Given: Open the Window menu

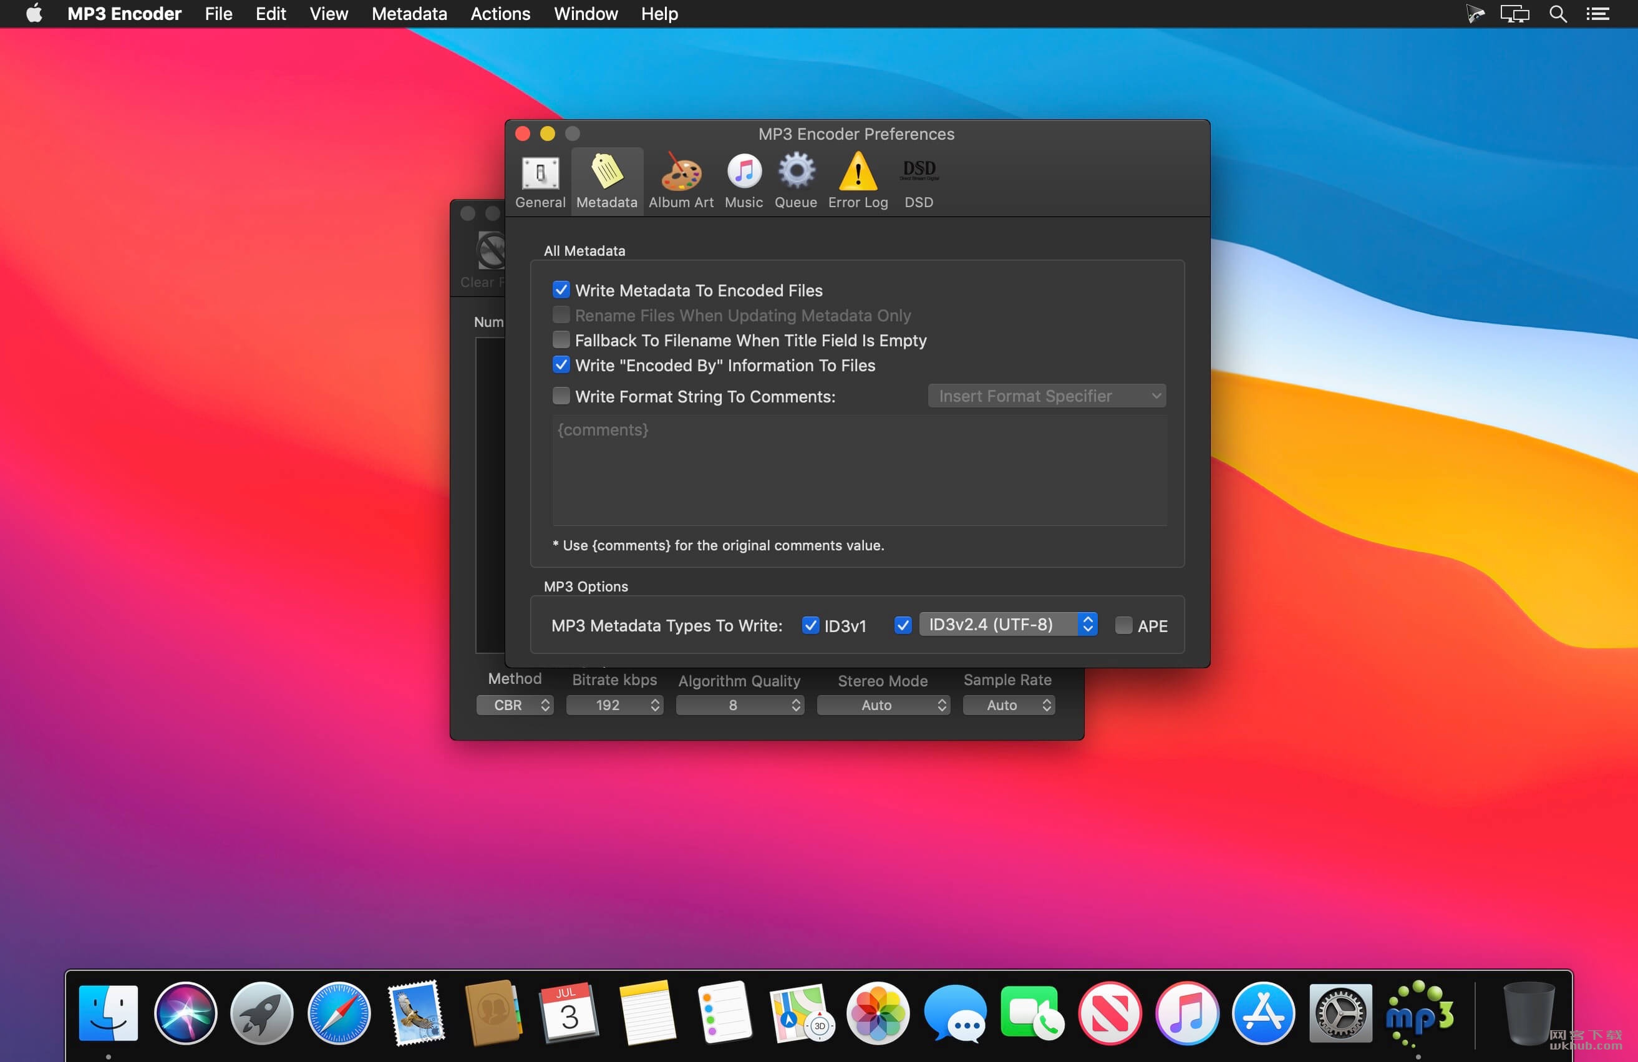Looking at the screenshot, I should pyautogui.click(x=586, y=14).
